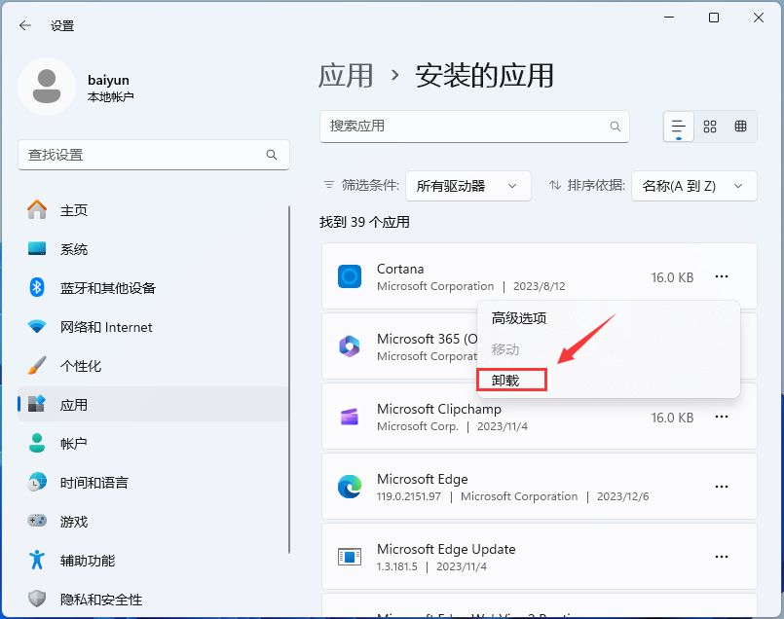Image resolution: width=784 pixels, height=619 pixels.
Task: Open the 名称(A 到 Z) sort dropdown
Action: (x=694, y=186)
